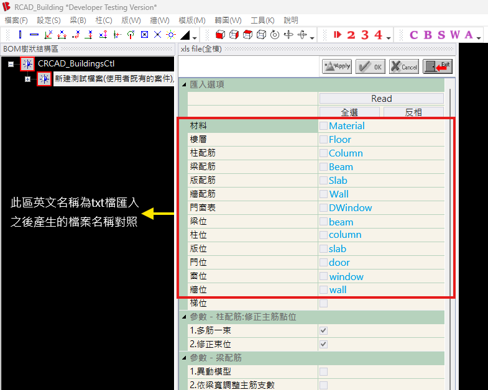Click the purple letter A toolbar icon

pos(469,35)
